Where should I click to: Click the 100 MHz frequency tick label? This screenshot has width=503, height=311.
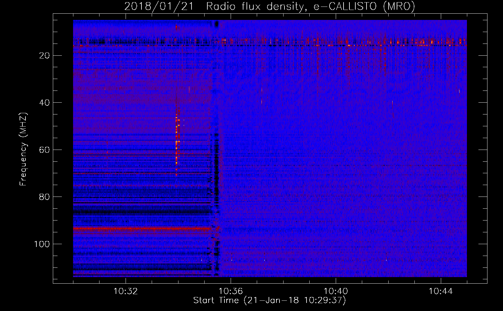[x=42, y=244]
